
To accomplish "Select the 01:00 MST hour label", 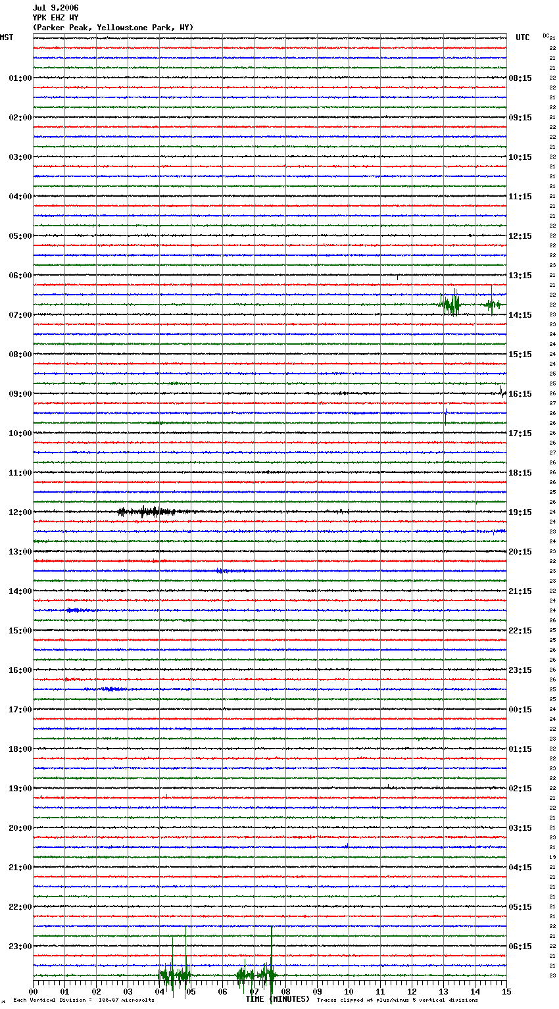I will click(20, 78).
